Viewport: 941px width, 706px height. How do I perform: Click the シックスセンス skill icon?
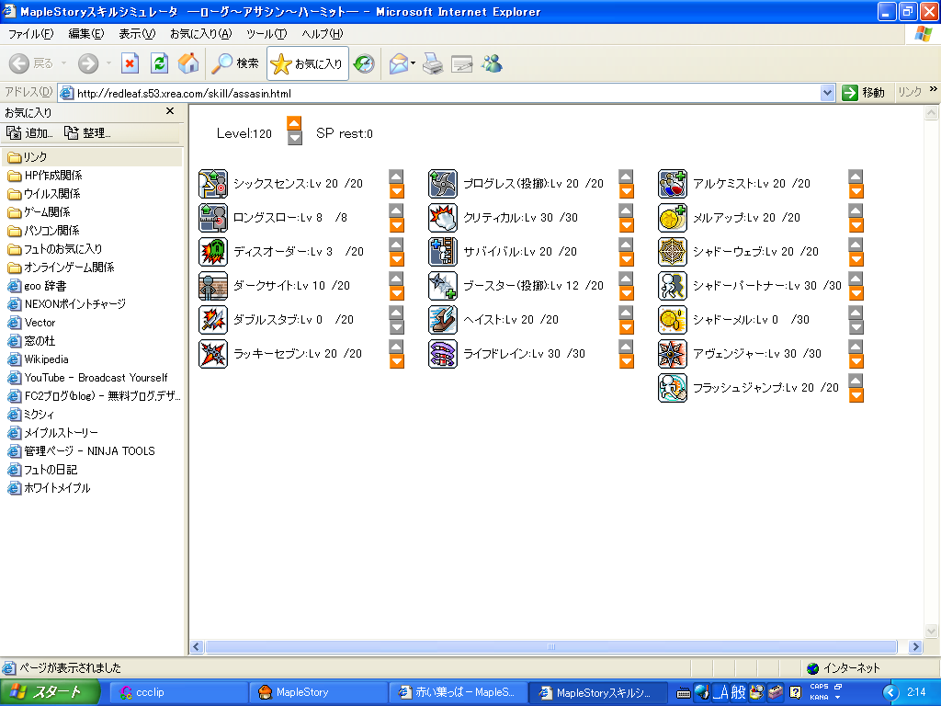213,184
